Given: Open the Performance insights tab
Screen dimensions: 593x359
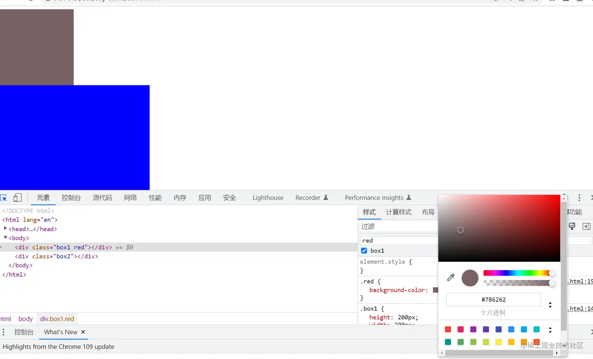Looking at the screenshot, I should [x=378, y=198].
